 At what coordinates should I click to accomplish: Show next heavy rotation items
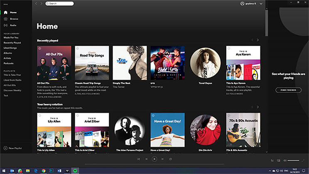tap(257, 107)
